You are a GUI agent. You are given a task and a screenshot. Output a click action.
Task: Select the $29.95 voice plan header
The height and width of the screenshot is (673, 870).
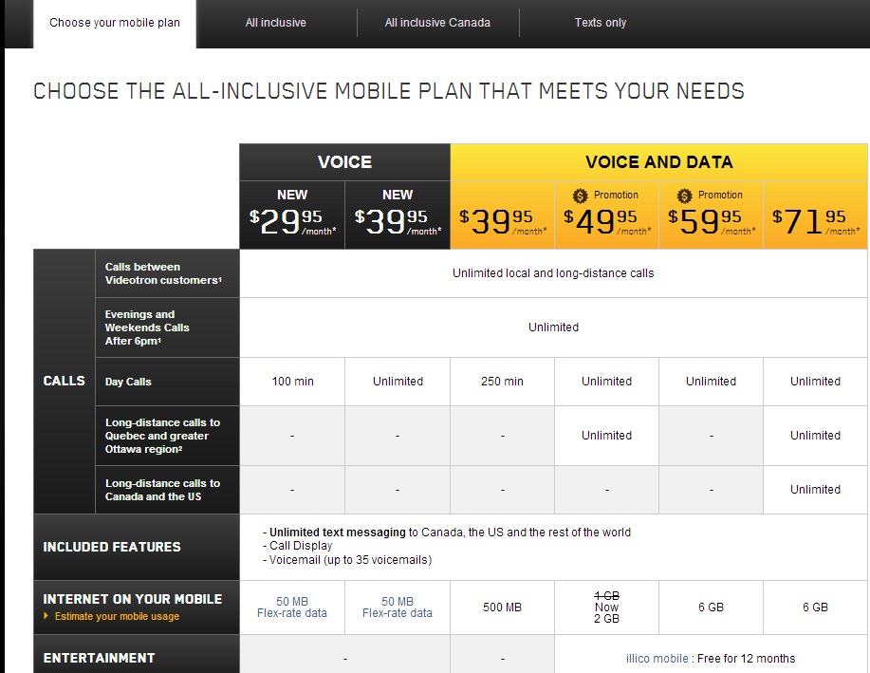point(292,215)
